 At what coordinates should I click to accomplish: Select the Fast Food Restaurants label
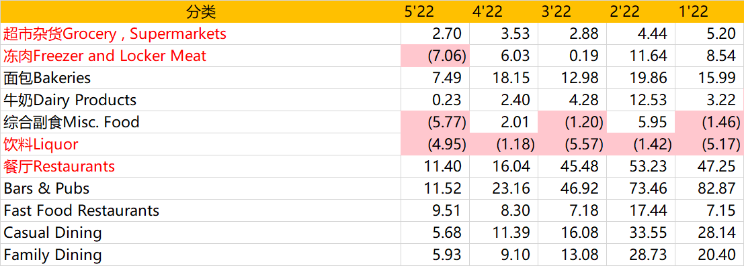point(81,210)
